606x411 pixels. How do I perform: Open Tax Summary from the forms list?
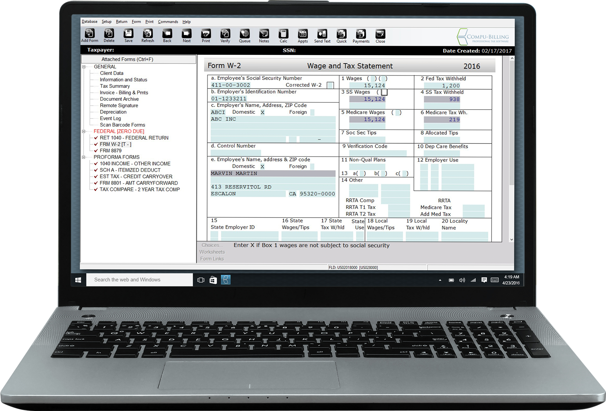(x=115, y=86)
